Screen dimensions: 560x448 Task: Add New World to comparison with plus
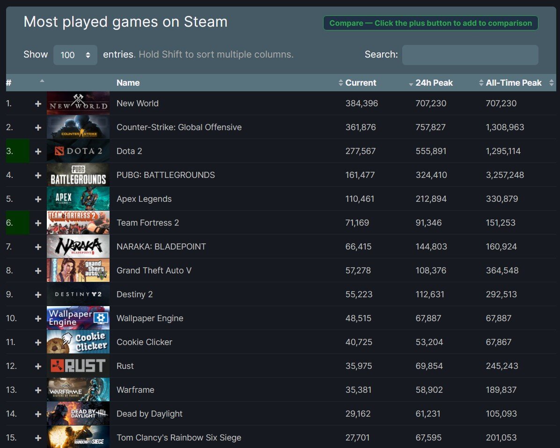(38, 103)
